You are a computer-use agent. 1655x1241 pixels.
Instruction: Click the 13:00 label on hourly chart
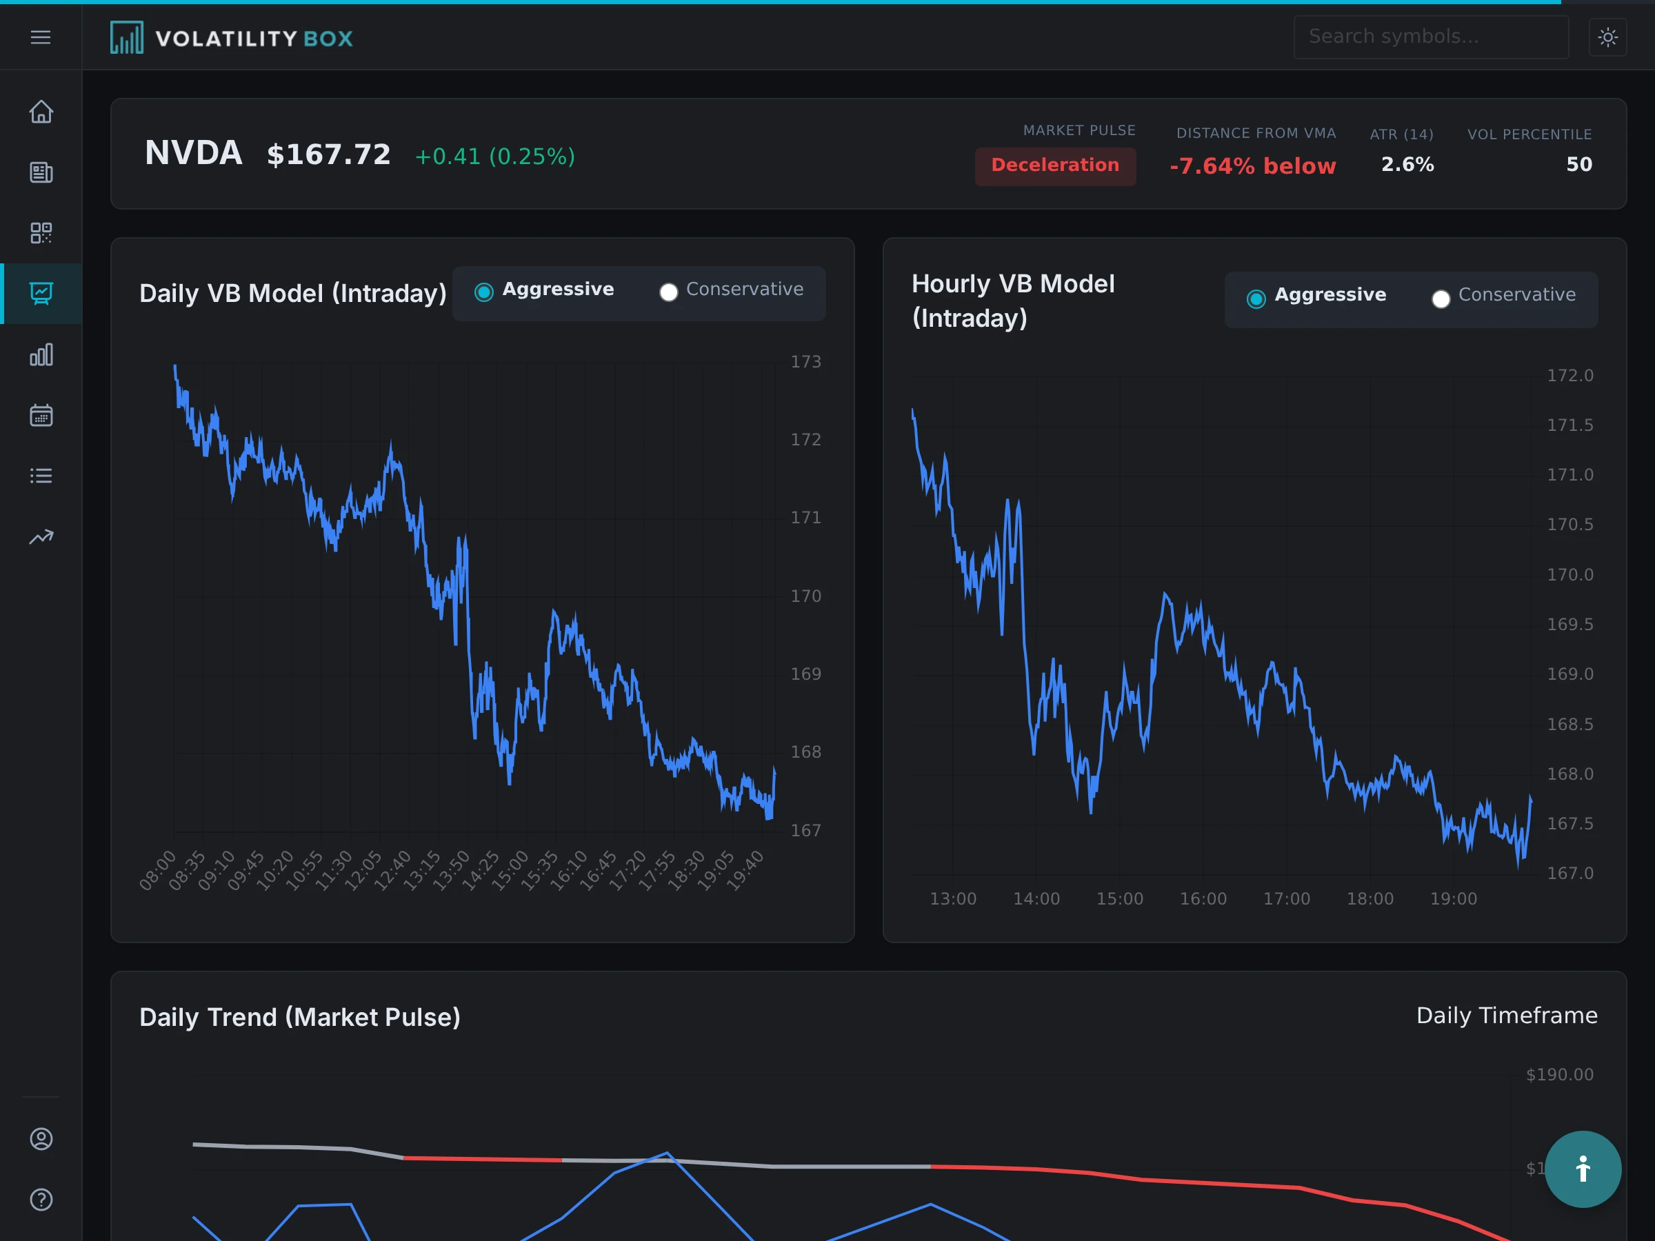[x=952, y=898]
